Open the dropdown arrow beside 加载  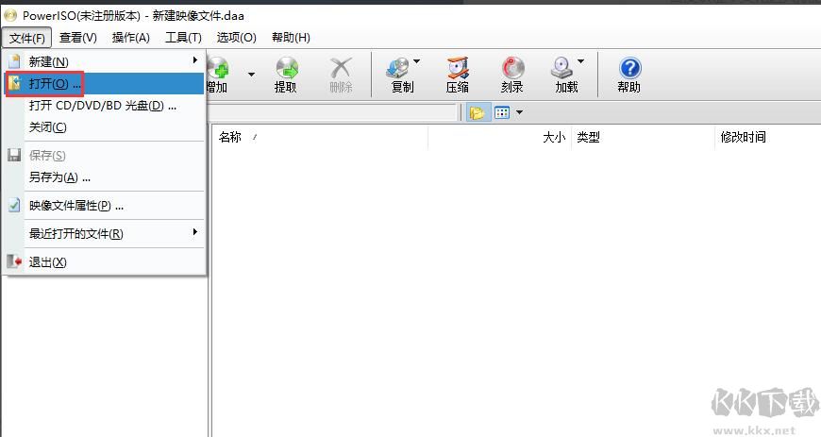click(580, 62)
